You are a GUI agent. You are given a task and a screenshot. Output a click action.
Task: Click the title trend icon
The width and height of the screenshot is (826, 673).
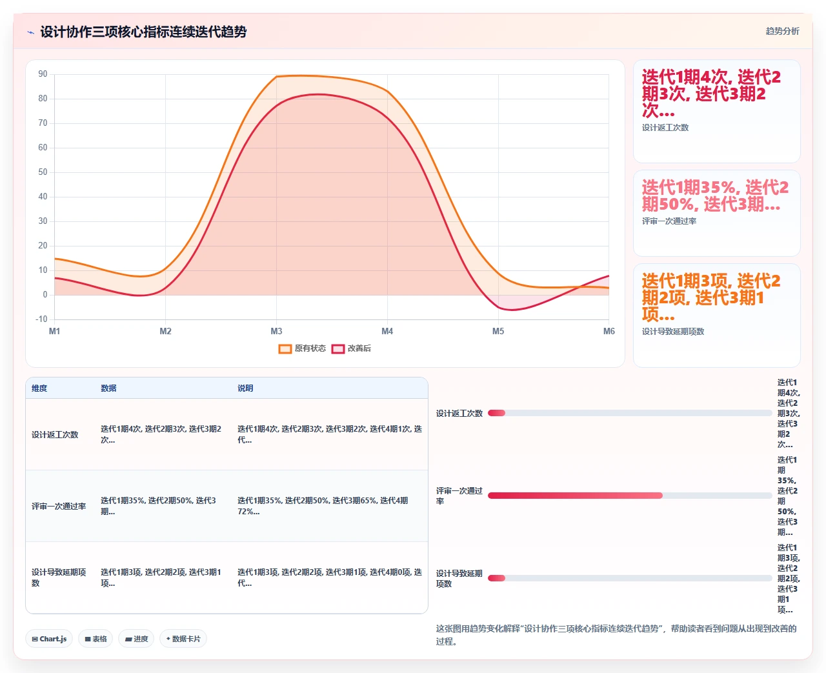click(30, 32)
